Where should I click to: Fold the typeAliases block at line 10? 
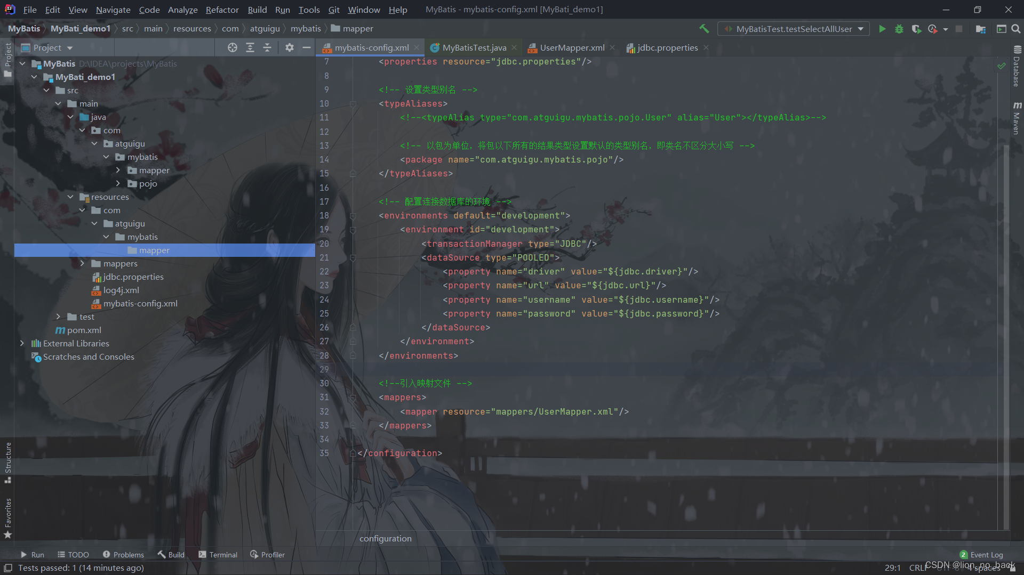(x=353, y=104)
